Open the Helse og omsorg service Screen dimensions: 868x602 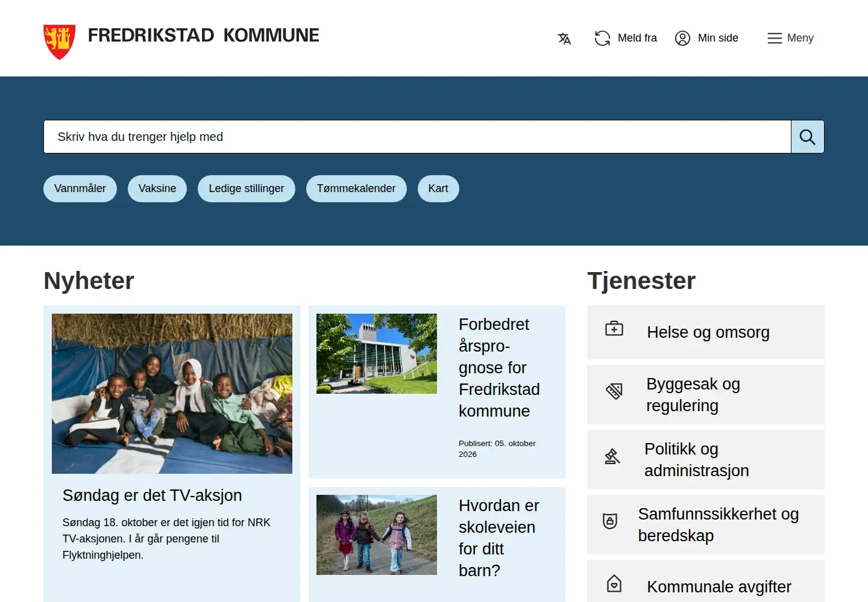(x=706, y=332)
